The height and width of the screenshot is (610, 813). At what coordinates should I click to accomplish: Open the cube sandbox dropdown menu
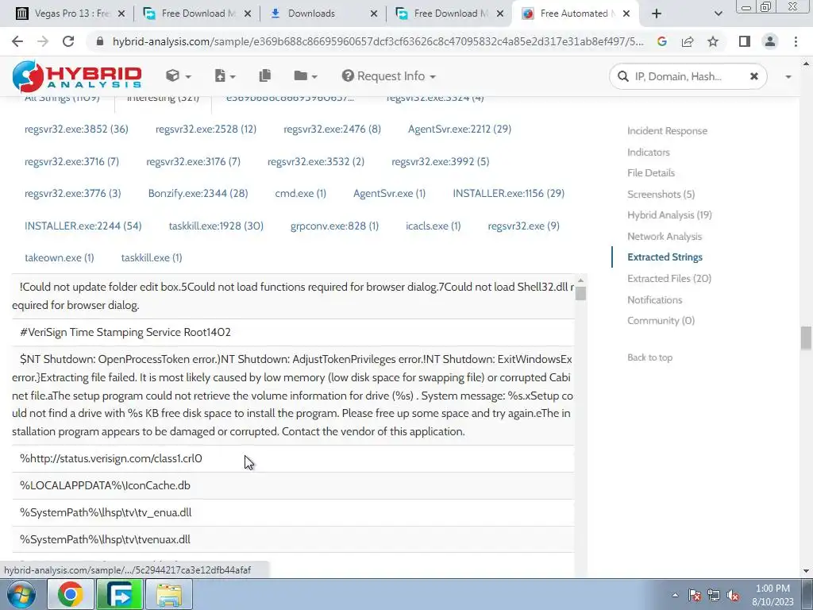[179, 76]
